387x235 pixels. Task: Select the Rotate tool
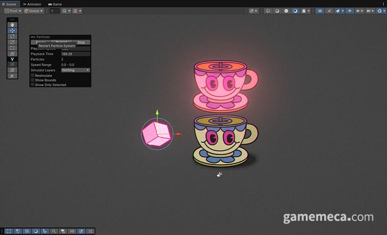13,37
